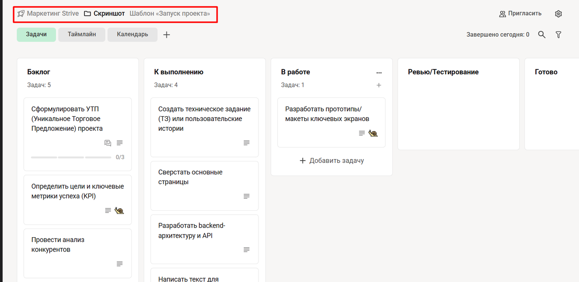Open comments icon on the УТП card
The width and height of the screenshot is (579, 282).
point(107,143)
